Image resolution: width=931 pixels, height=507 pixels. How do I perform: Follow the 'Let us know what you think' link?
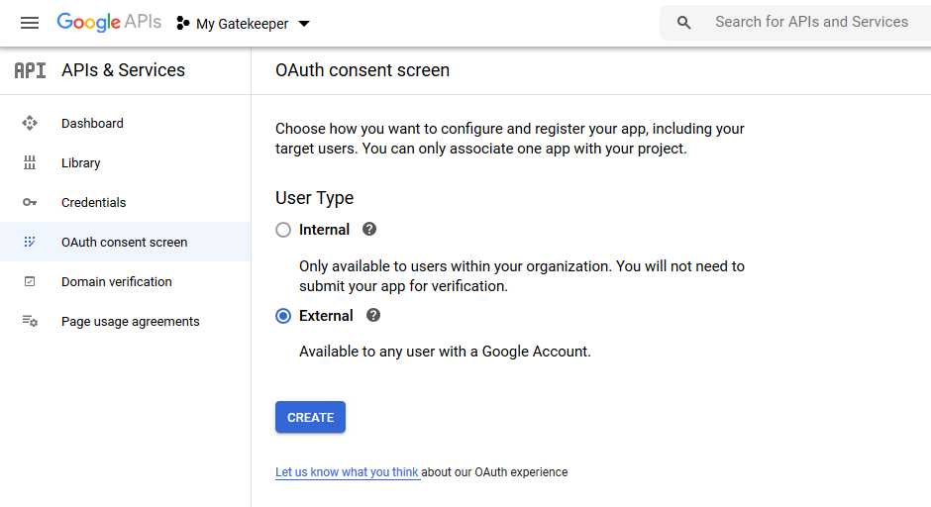(347, 472)
